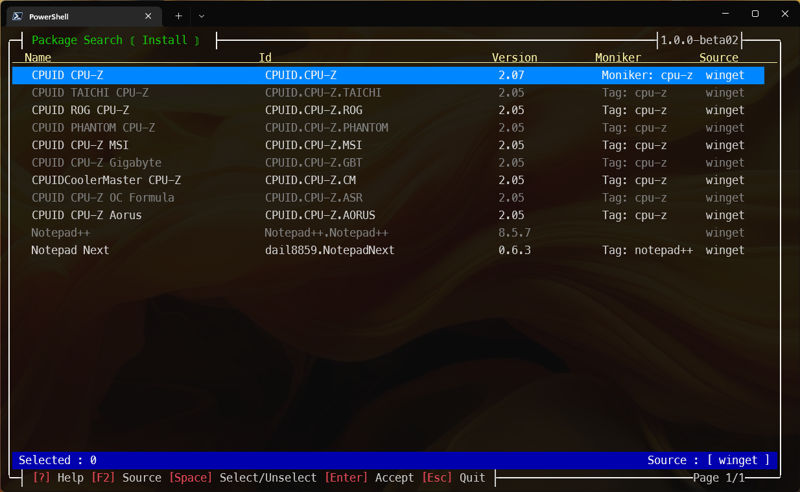The height and width of the screenshot is (492, 800).
Task: Minimize the terminal window
Action: click(x=725, y=14)
